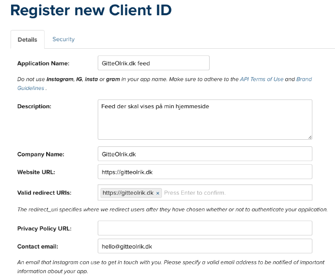Remove the https://gitteolrik.dk redirect URI tag
This screenshot has width=335, height=278.
[158, 193]
